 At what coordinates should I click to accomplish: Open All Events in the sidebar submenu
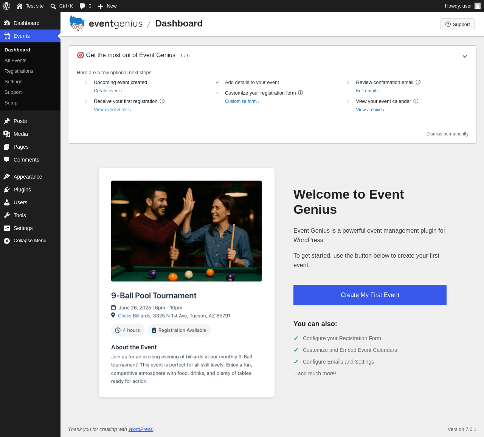(x=16, y=61)
